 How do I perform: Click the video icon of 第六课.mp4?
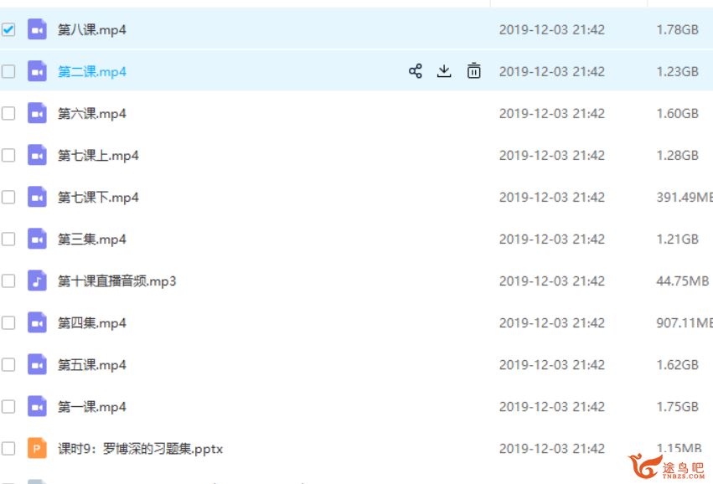point(37,113)
